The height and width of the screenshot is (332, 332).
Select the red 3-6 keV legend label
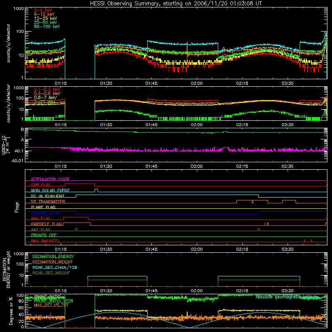tap(43, 10)
